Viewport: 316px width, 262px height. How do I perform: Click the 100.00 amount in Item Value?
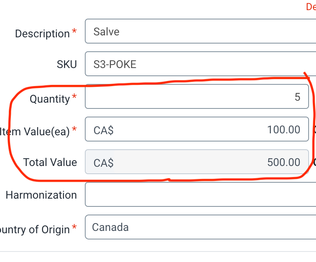coord(284,130)
